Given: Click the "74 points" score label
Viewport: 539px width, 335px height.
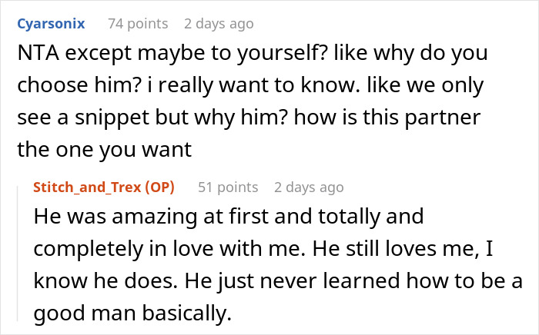Looking at the screenshot, I should click(138, 24).
